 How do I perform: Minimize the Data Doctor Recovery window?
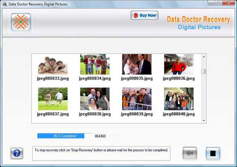[211, 3]
